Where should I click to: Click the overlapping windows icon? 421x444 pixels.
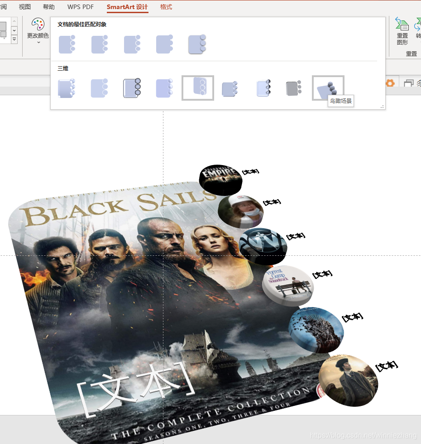coord(409,83)
